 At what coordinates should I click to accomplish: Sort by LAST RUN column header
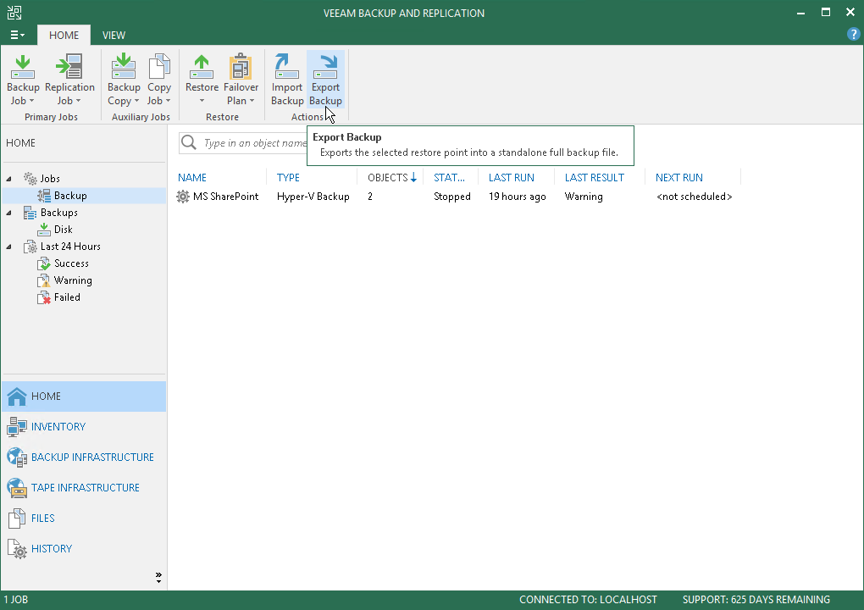tap(512, 178)
